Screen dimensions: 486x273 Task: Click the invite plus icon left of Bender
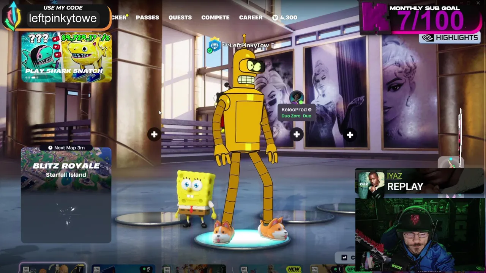coord(154,134)
